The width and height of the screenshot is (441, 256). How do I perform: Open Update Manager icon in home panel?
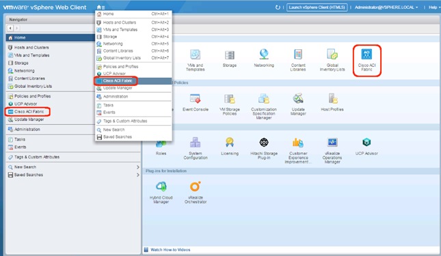298,98
